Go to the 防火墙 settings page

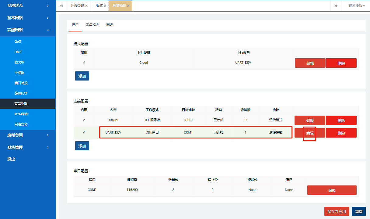click(19, 62)
